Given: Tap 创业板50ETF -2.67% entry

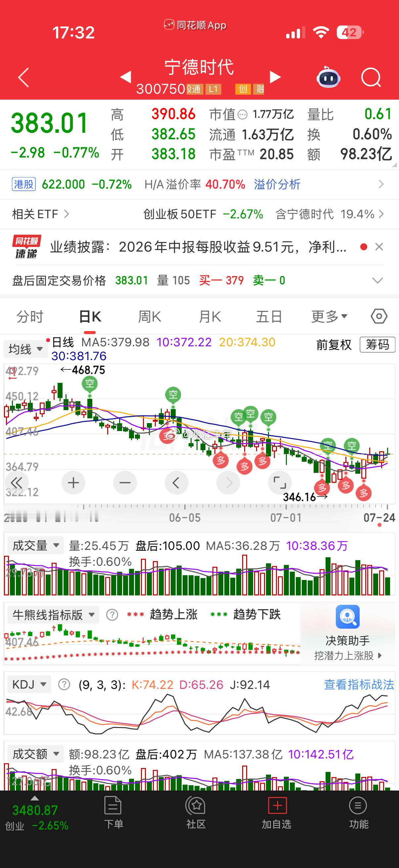Looking at the screenshot, I should (203, 214).
